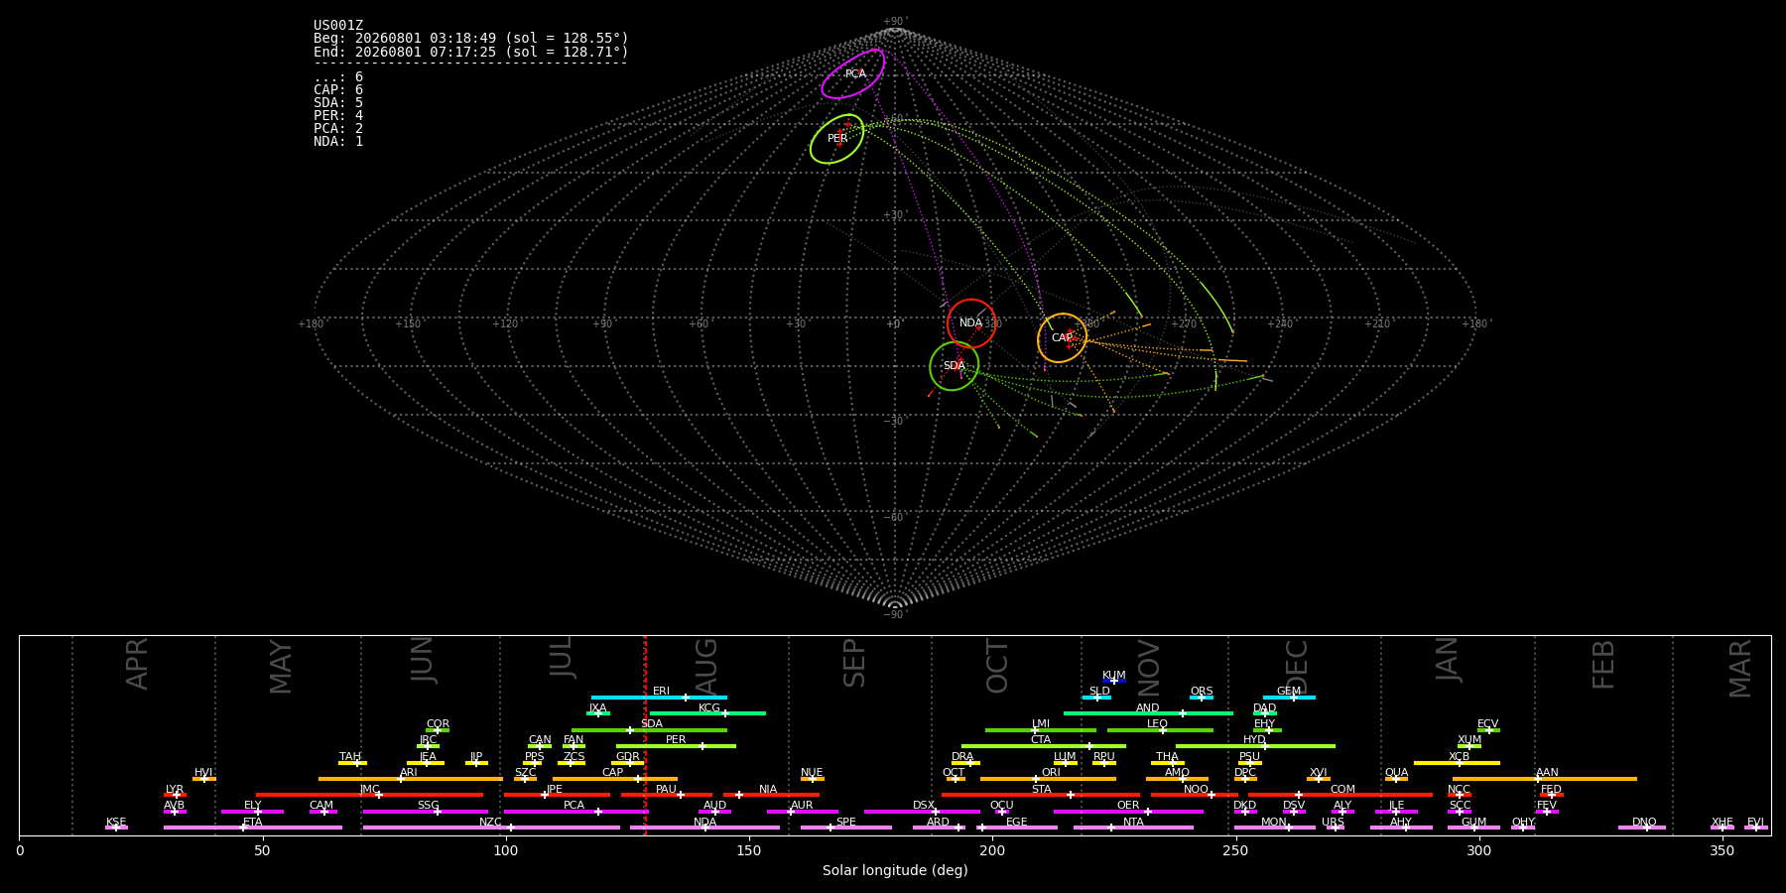Click the 'NDA: 1' count in legend
This screenshot has width=1786, height=893.
click(x=338, y=142)
